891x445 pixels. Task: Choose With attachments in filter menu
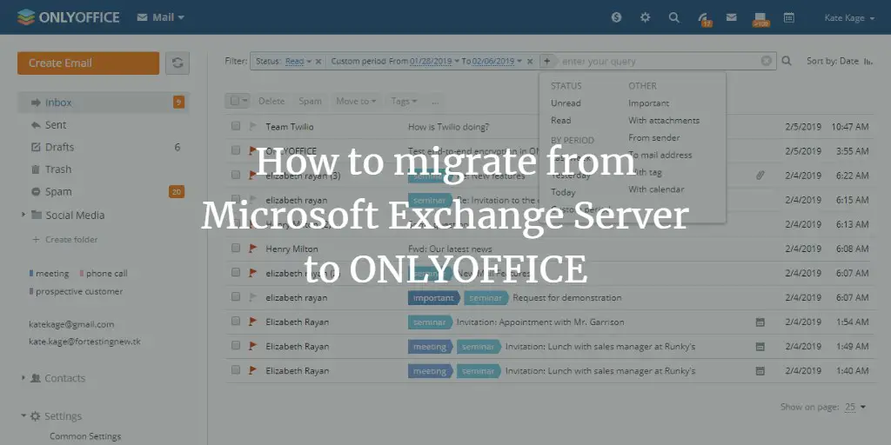coord(664,120)
